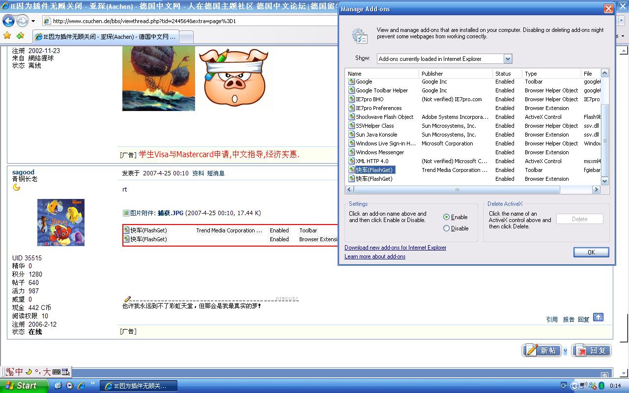Click the 'Adobe Systems Incorpora...' publisher cell
The width and height of the screenshot is (629, 393).
click(x=455, y=117)
